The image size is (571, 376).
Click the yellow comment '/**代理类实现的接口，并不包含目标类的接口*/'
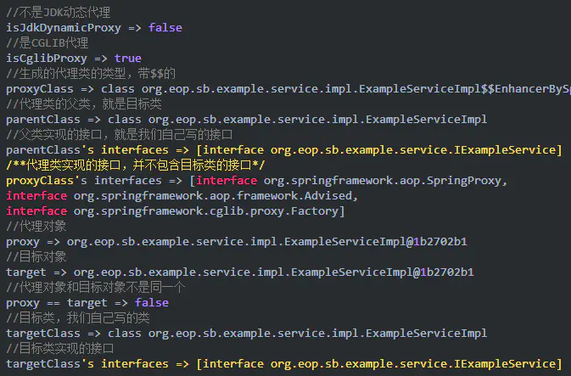[136, 166]
